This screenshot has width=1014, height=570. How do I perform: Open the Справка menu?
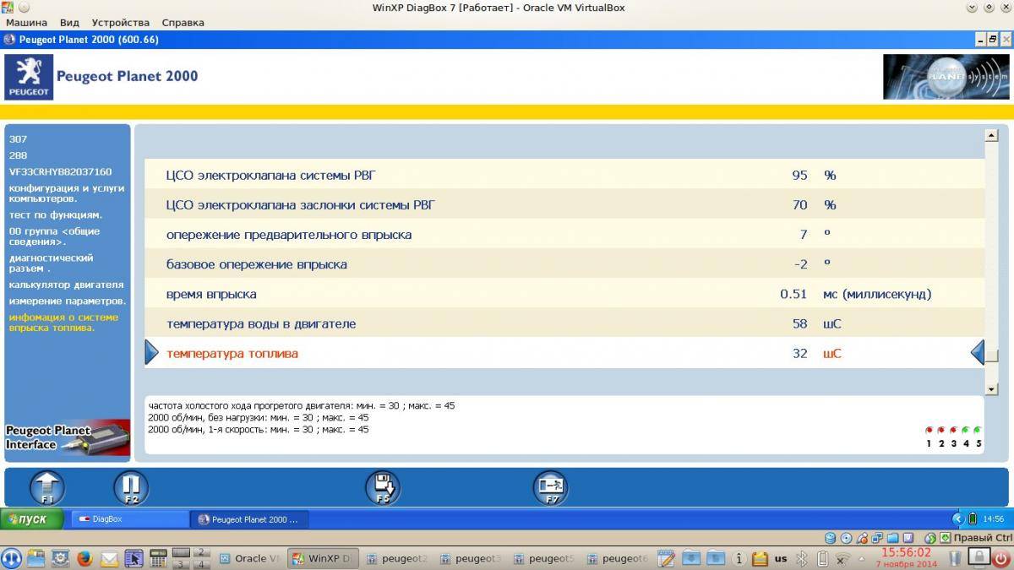pos(183,23)
